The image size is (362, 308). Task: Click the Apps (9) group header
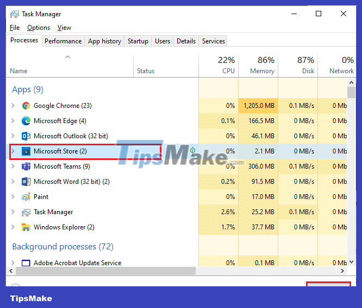(28, 89)
